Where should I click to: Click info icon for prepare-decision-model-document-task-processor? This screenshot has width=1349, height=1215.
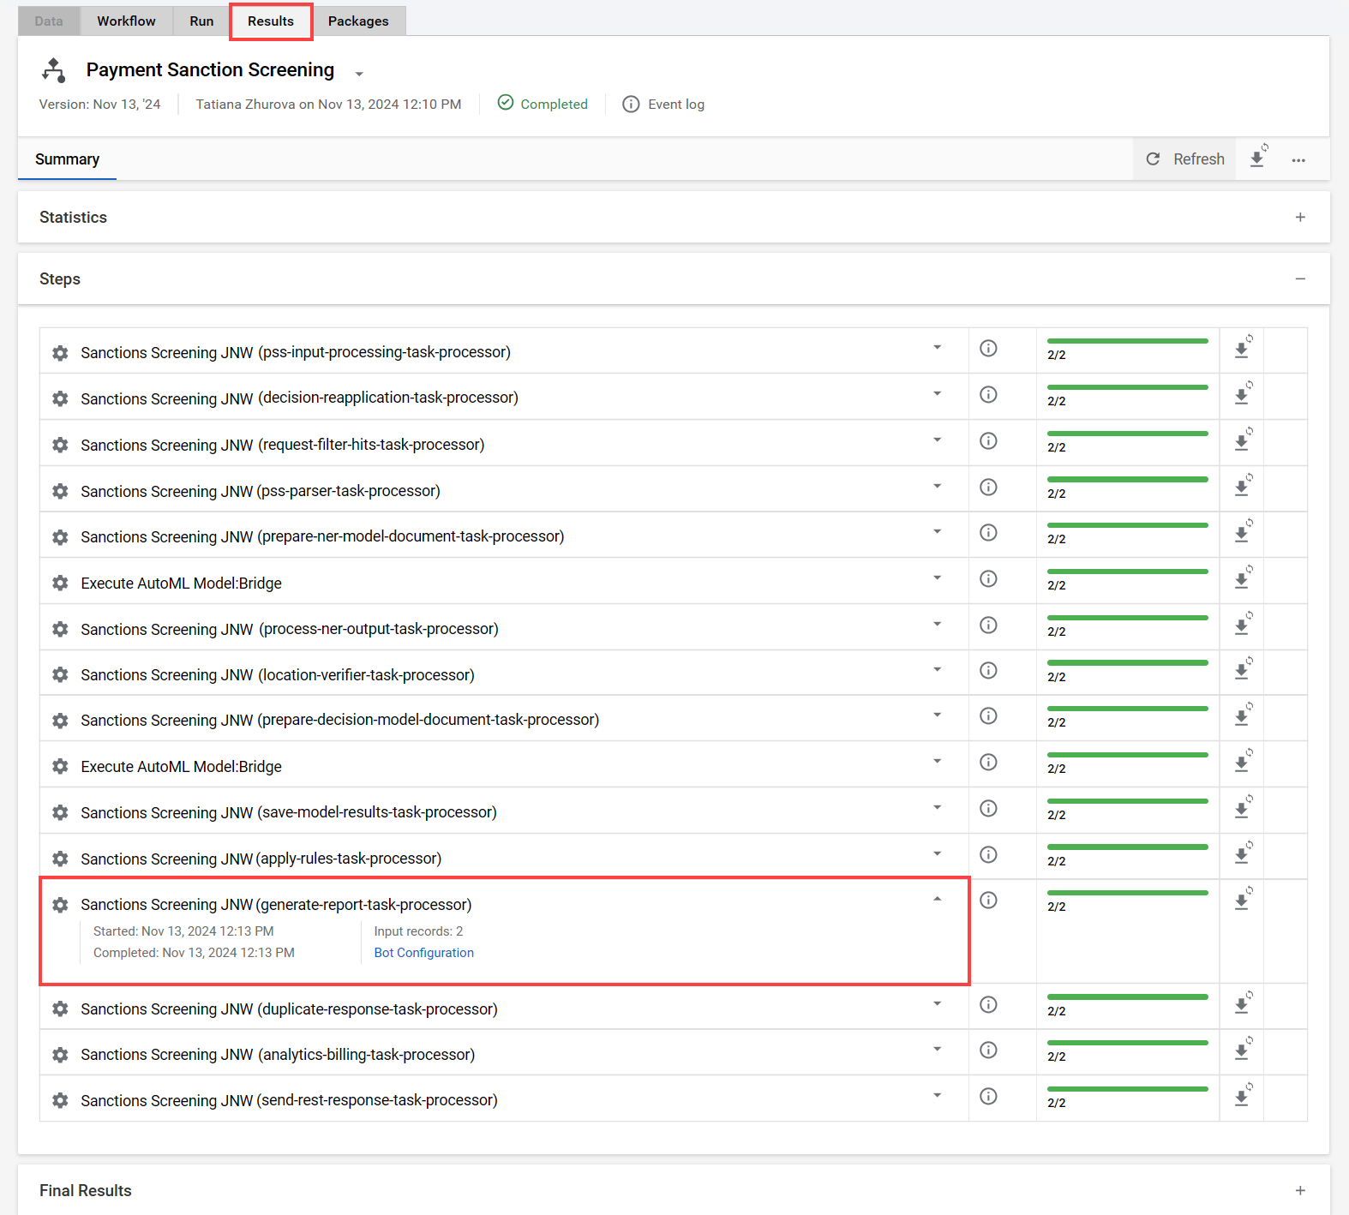point(988,715)
